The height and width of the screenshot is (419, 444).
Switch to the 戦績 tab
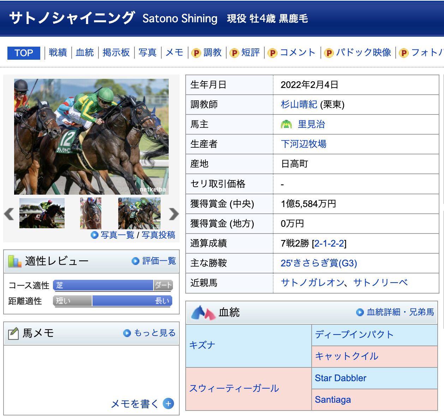click(x=58, y=53)
